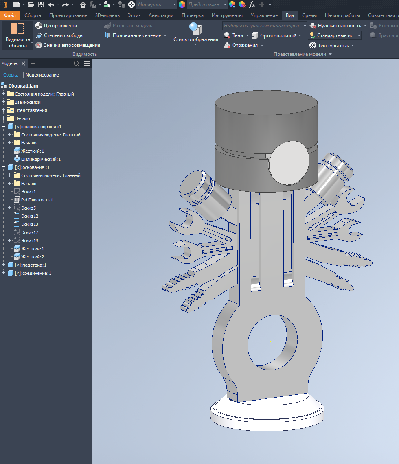Click the Половинное сечение section view icon
This screenshot has height=464, width=399.
(107, 35)
